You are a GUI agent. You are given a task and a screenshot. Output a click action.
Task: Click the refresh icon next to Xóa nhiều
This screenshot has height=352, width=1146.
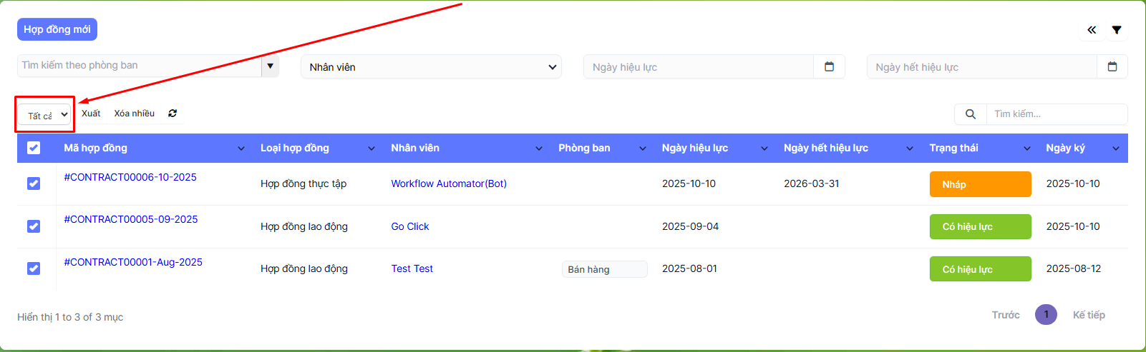coord(173,114)
